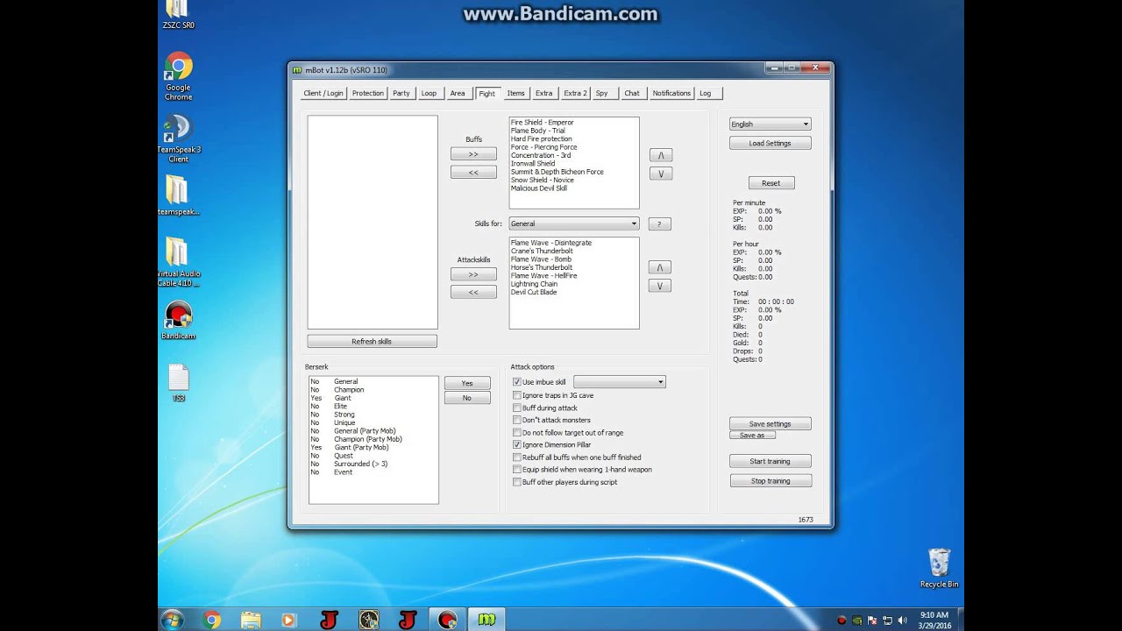Switch to the Protection tab

click(x=368, y=93)
